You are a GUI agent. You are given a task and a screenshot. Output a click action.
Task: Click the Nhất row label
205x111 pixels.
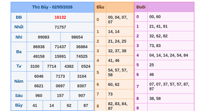(19, 27)
